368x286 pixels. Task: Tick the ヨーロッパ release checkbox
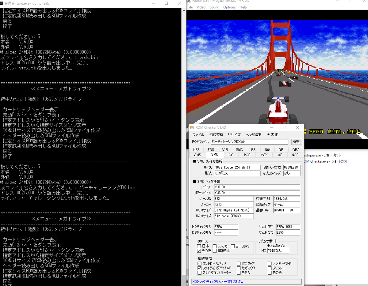click(233, 246)
